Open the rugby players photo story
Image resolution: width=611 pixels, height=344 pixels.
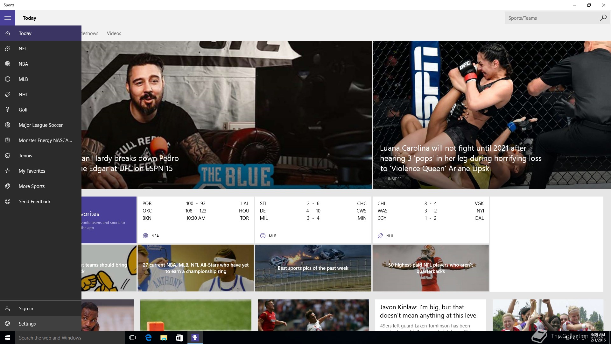click(x=313, y=315)
